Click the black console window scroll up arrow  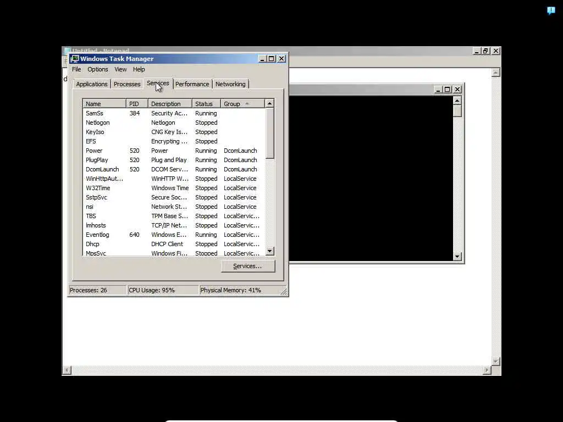tap(457, 101)
